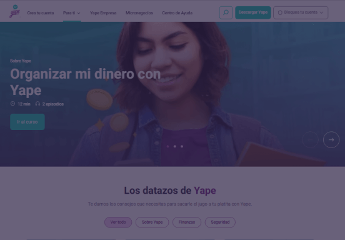The height and width of the screenshot is (240, 345).
Task: Select the second carousel dot indicator
Action: (175, 146)
